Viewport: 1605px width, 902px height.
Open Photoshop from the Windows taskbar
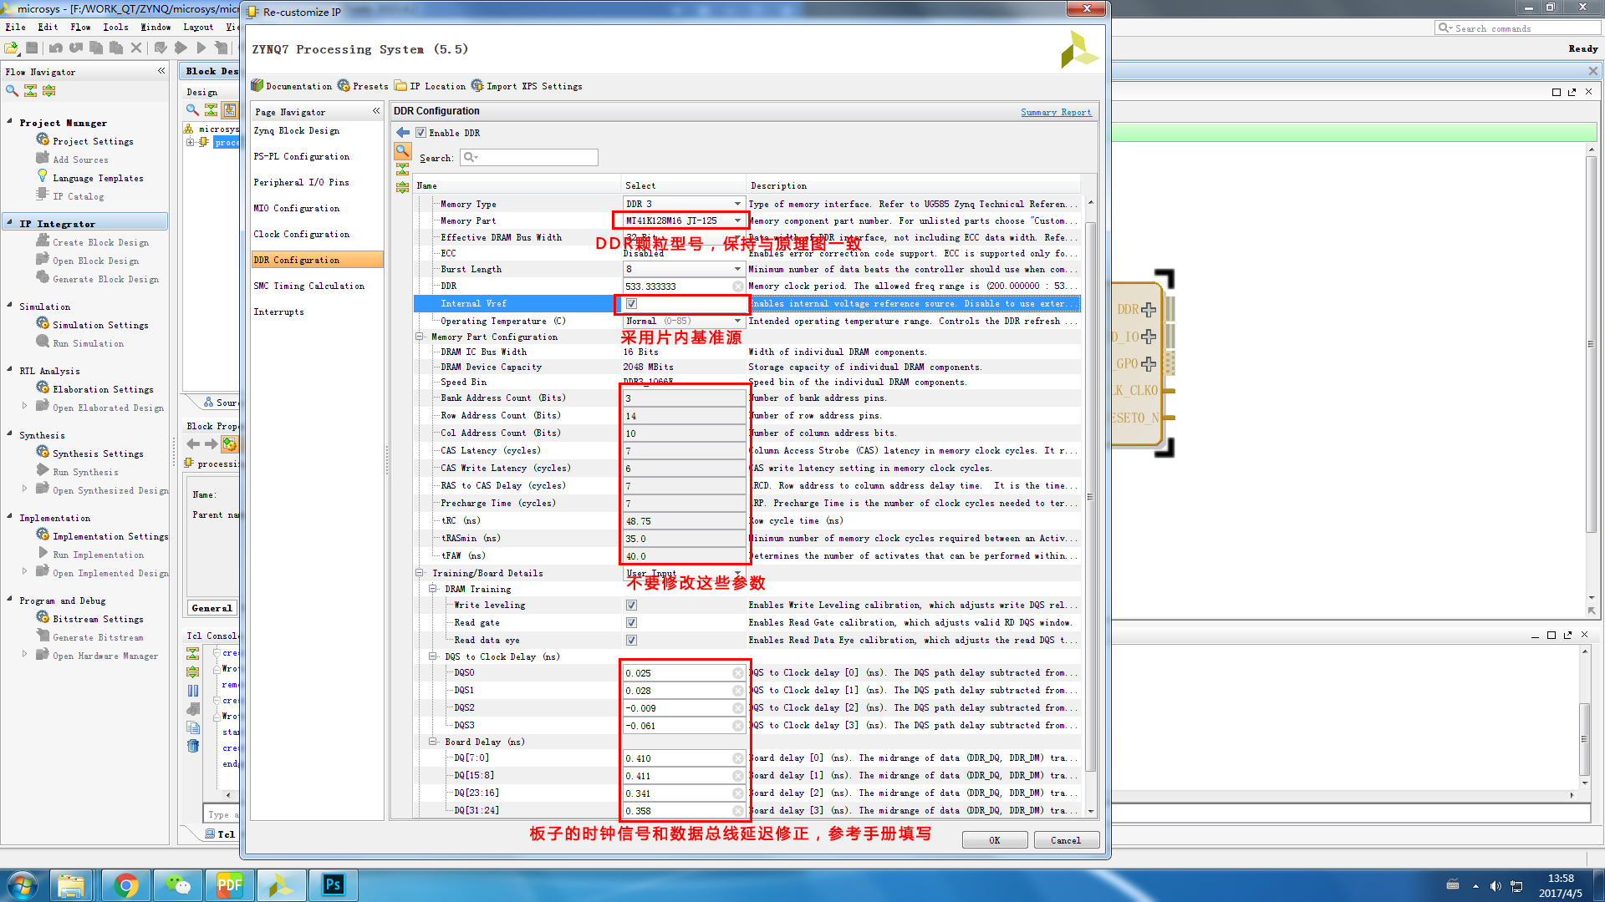pos(333,885)
